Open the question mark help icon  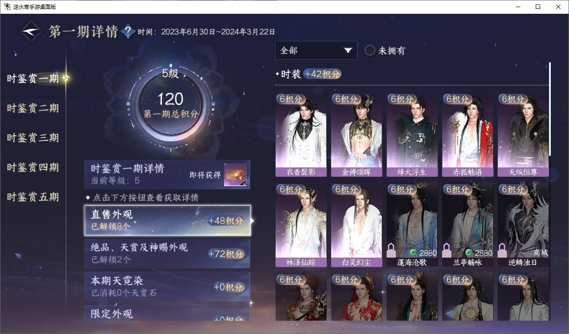tap(128, 32)
